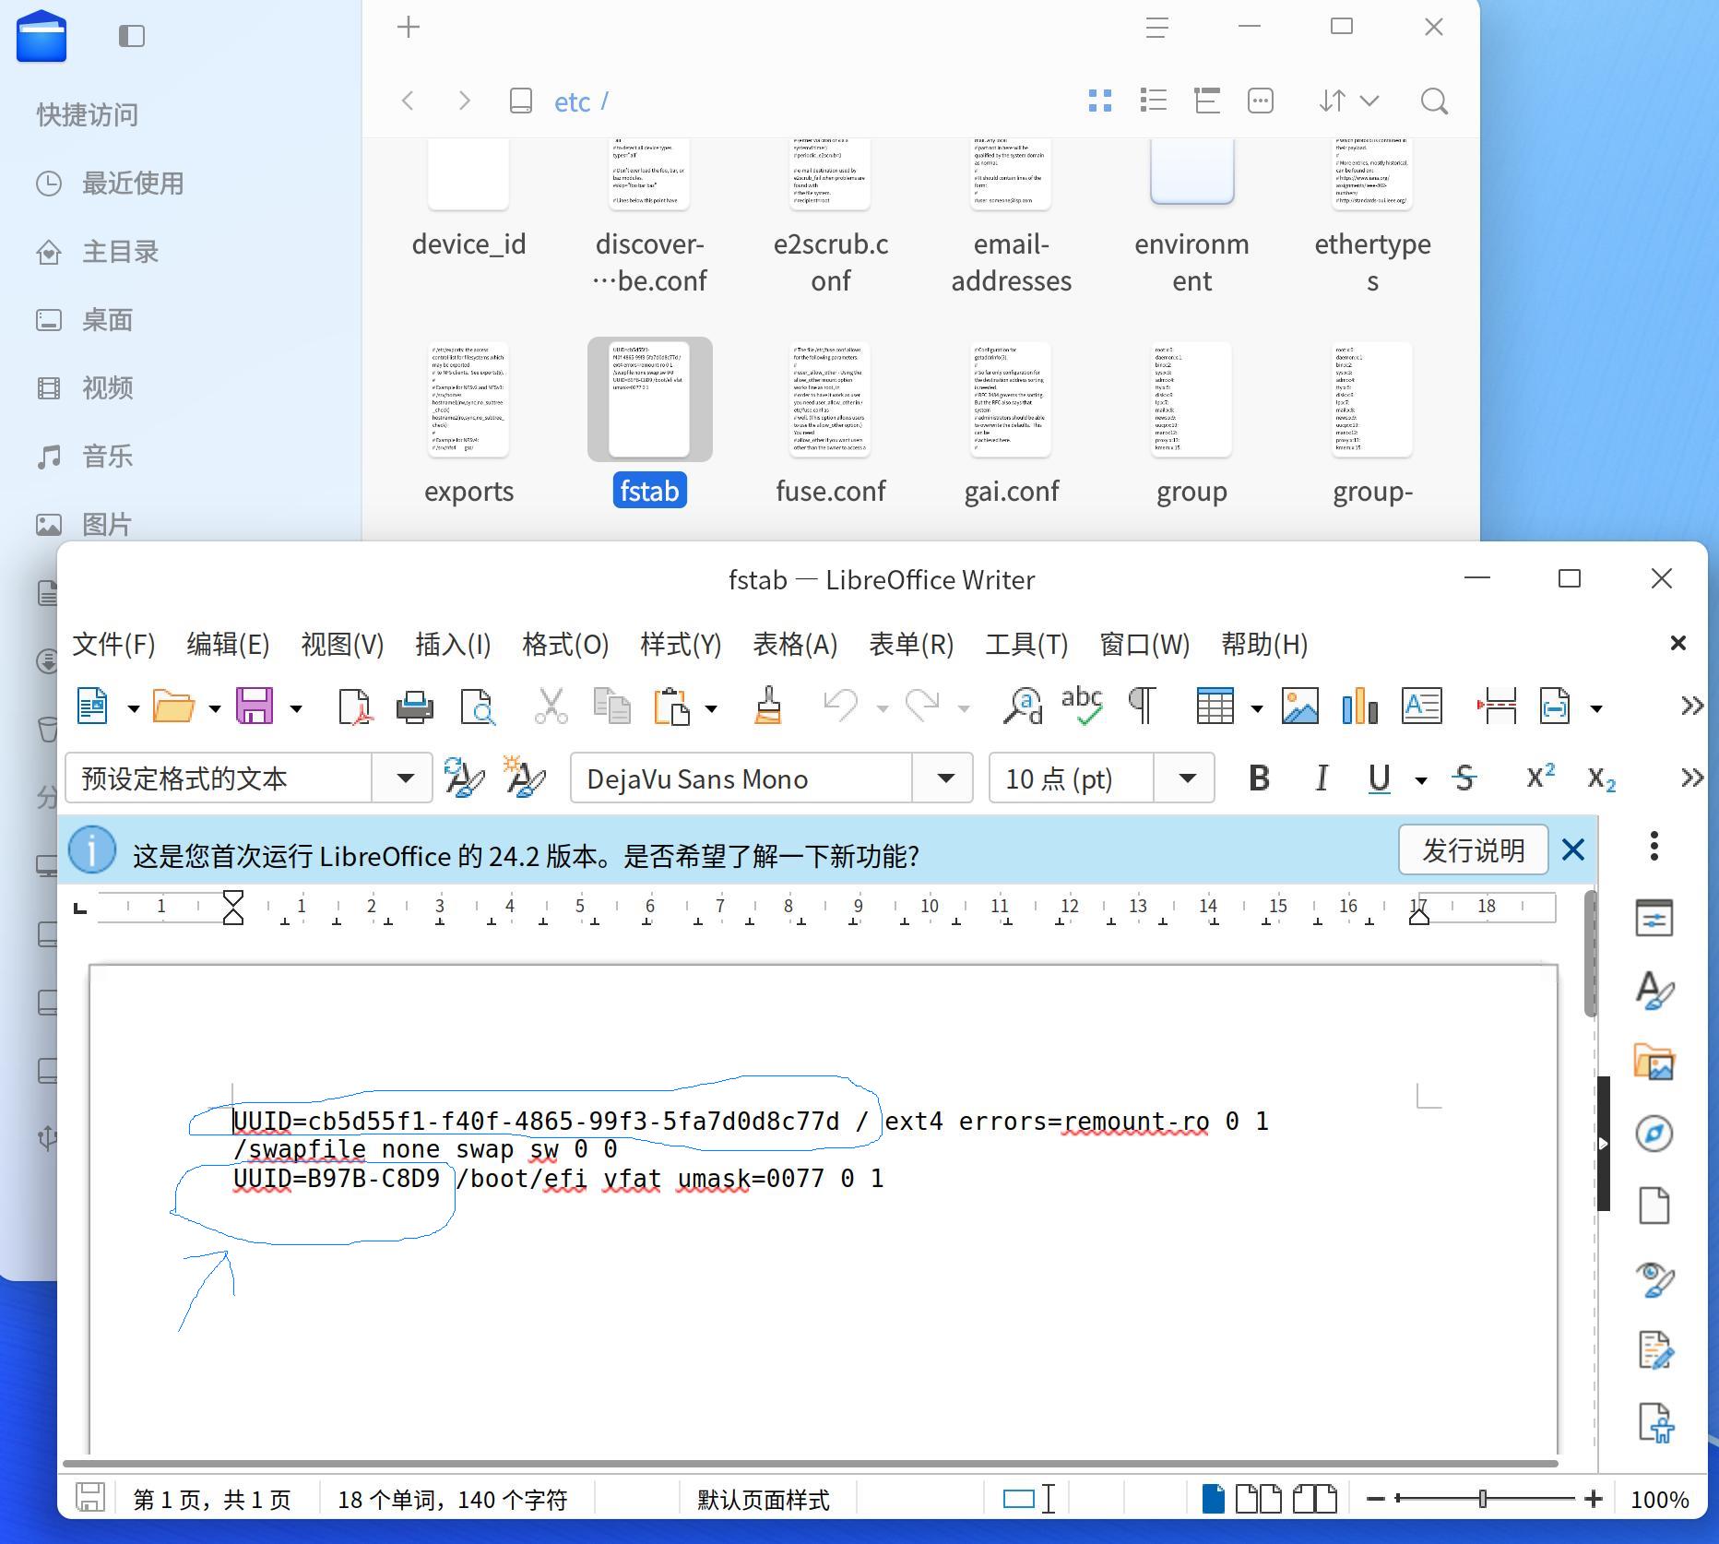Dismiss the LibreOffice 24.2 info bar

click(1573, 849)
